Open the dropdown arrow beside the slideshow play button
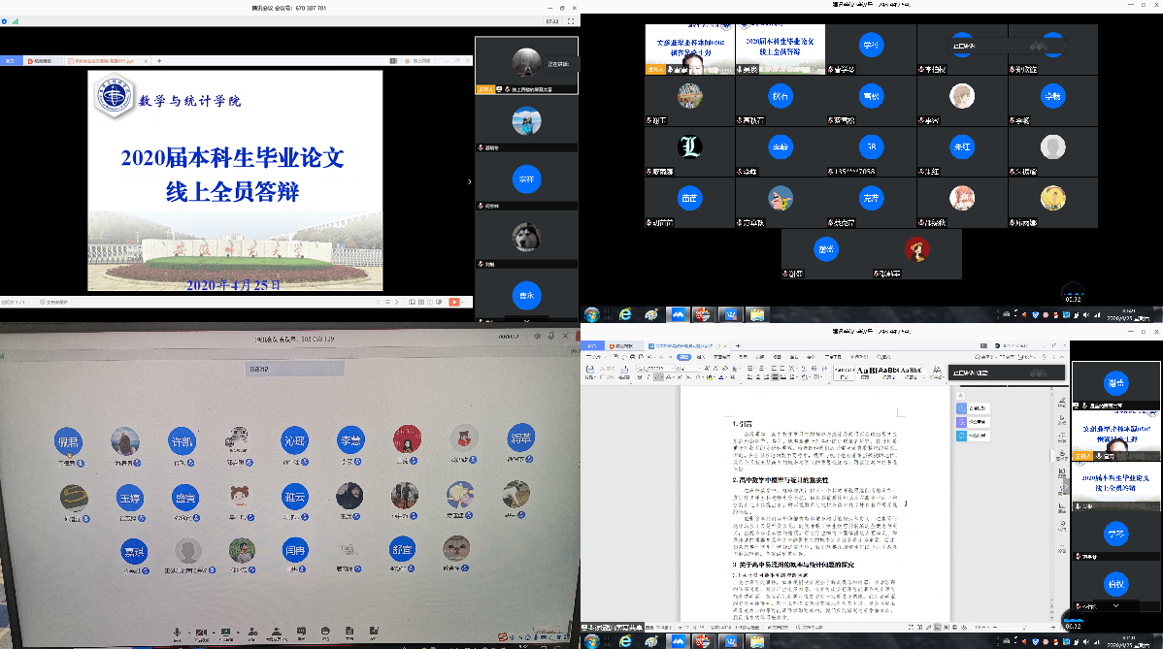Viewport: 1163px width, 649px height. tap(463, 303)
